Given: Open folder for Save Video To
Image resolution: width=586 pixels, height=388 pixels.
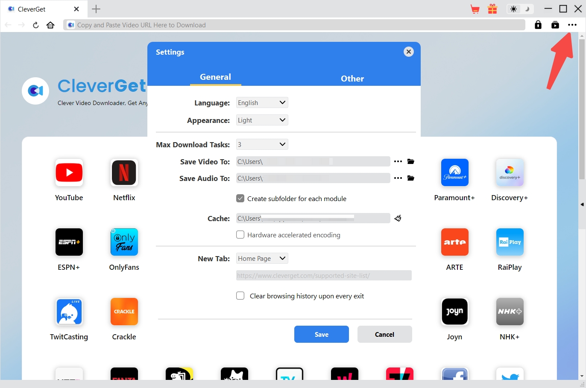Looking at the screenshot, I should pos(411,161).
